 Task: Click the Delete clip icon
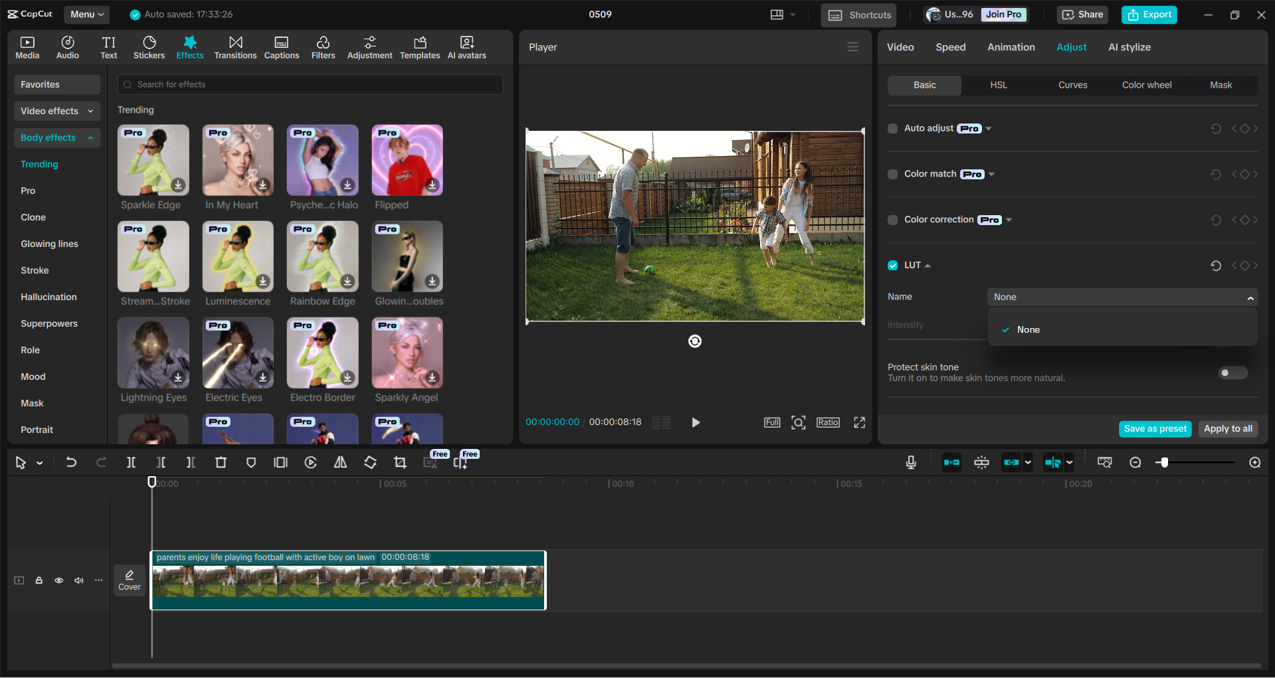(x=221, y=462)
